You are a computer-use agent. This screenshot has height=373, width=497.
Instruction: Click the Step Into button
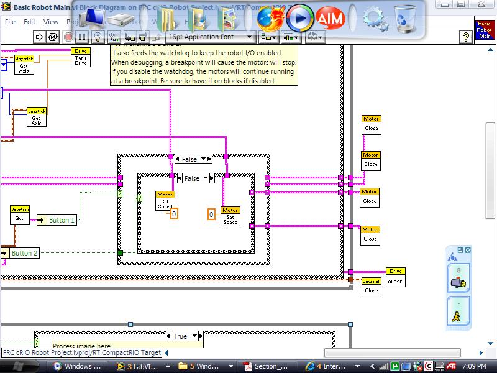[x=130, y=37]
